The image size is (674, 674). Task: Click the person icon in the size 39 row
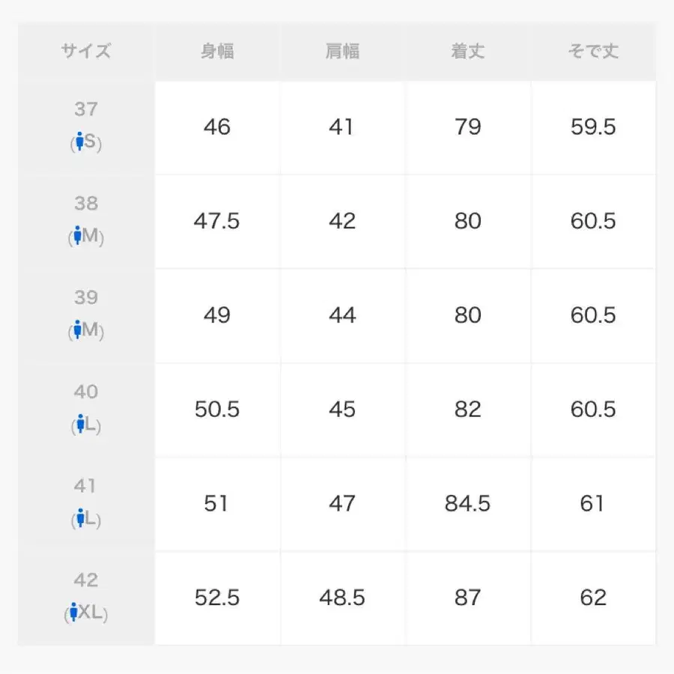click(78, 330)
